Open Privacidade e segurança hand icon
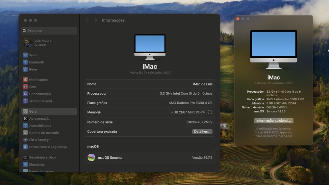Screen dimensions: 329x185 tap(25, 147)
